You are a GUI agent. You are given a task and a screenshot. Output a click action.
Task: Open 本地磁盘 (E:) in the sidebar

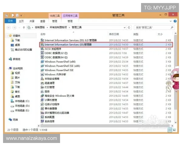click(20, 110)
